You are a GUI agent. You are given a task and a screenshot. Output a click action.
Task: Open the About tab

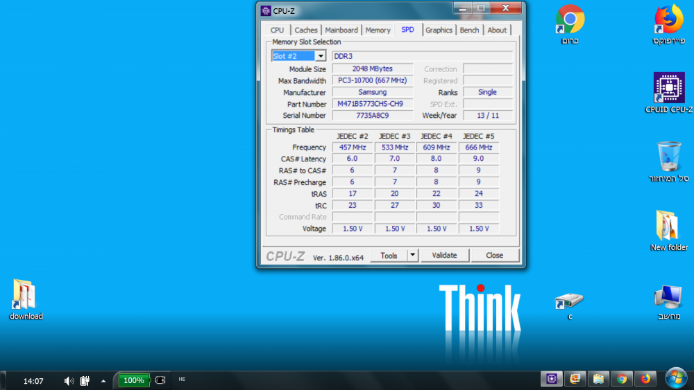click(x=497, y=30)
